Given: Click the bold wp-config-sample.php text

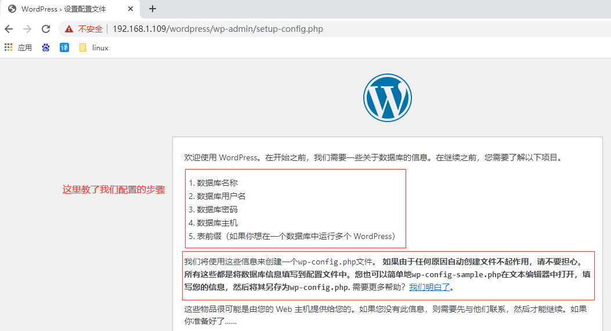Looking at the screenshot, I should click(x=456, y=275).
